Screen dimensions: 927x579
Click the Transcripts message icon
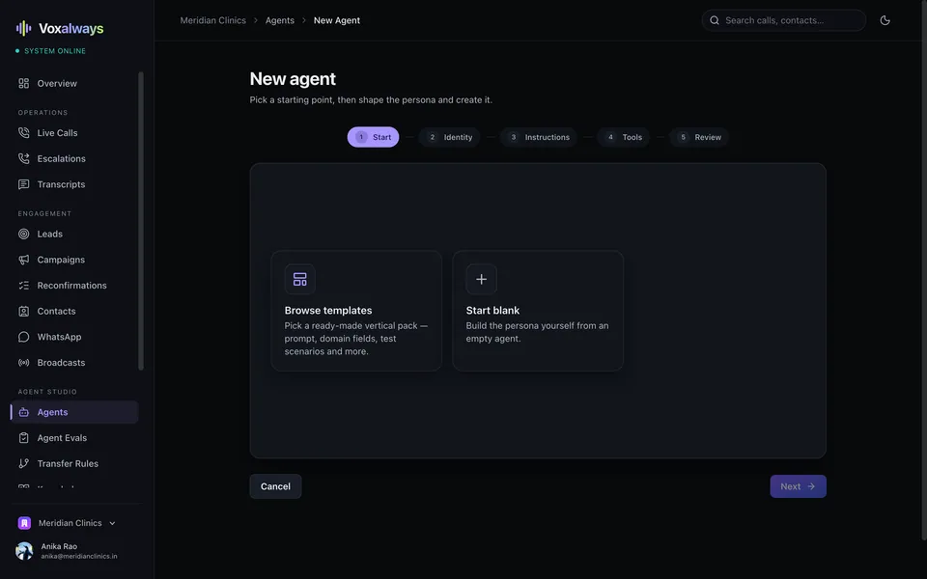click(x=23, y=184)
